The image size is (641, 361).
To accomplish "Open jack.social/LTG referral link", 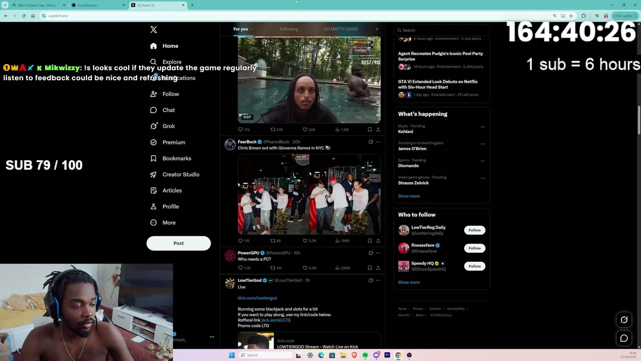I will pos(276,320).
